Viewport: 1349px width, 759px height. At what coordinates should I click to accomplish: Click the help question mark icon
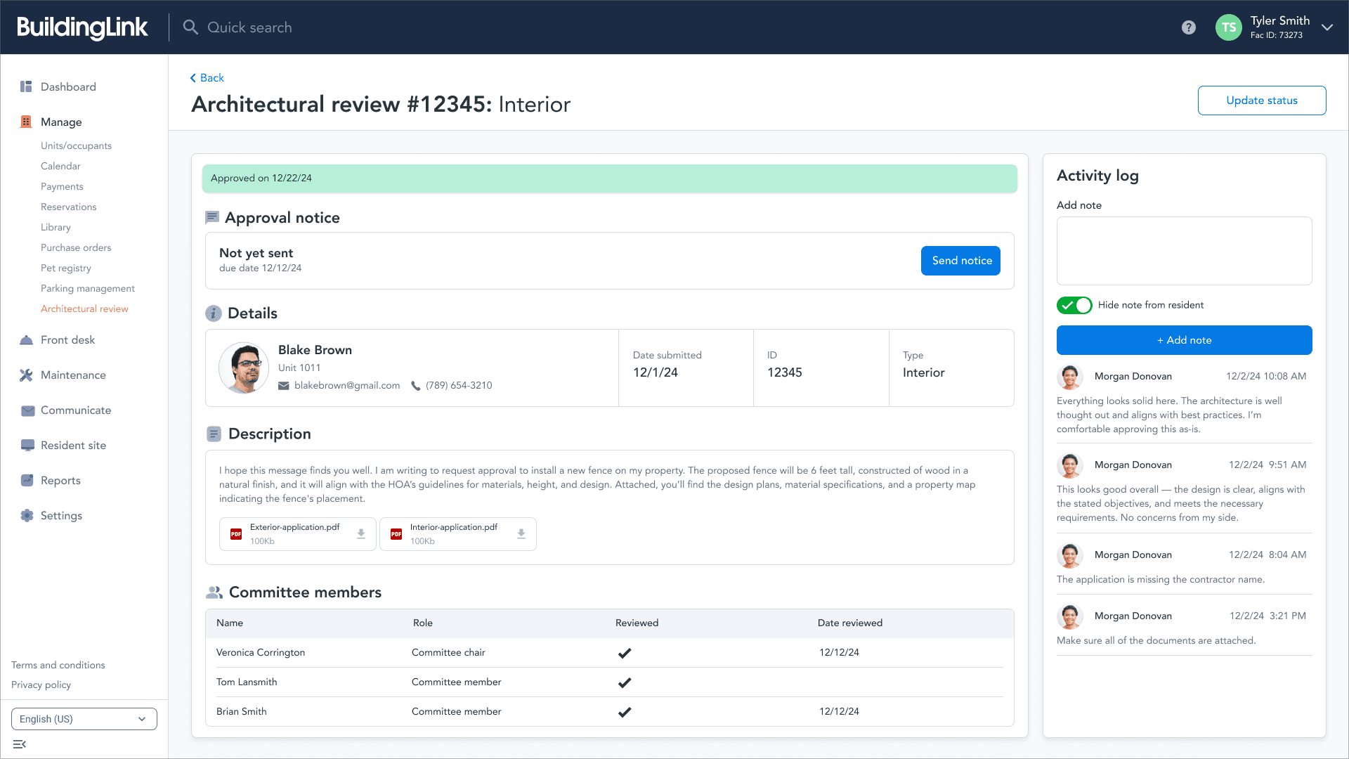(1188, 27)
